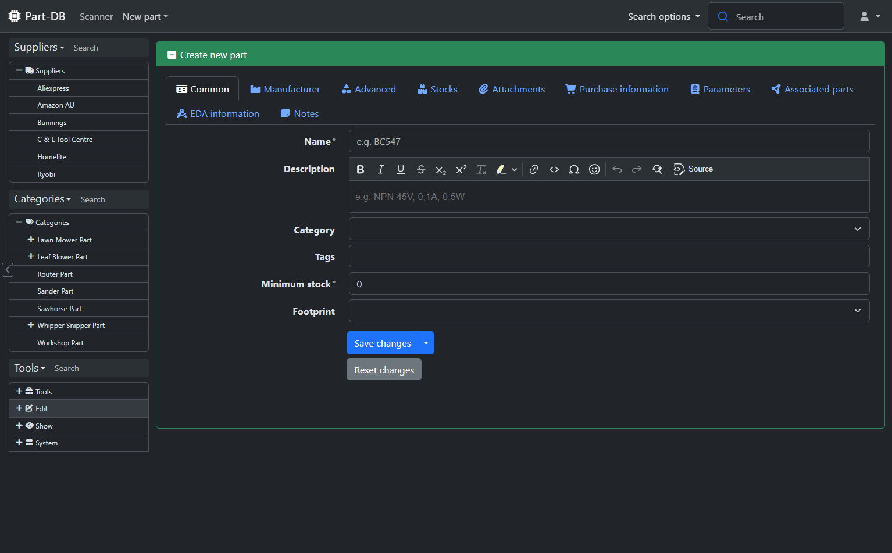Open the emoji picker

coord(594,169)
